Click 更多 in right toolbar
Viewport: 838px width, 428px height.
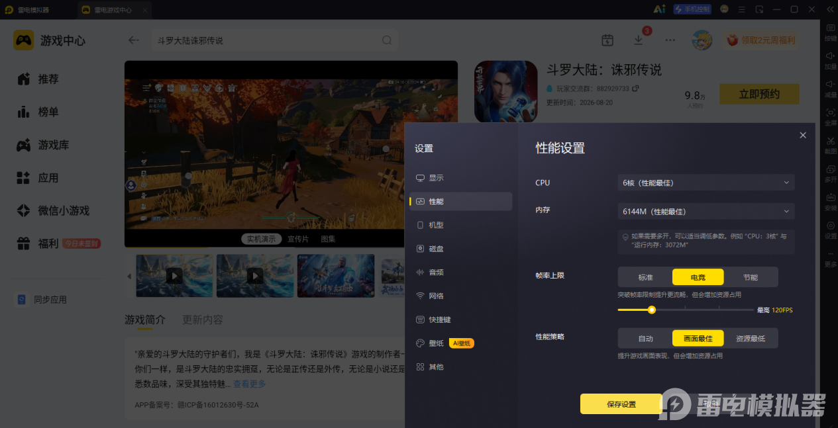[830, 258]
